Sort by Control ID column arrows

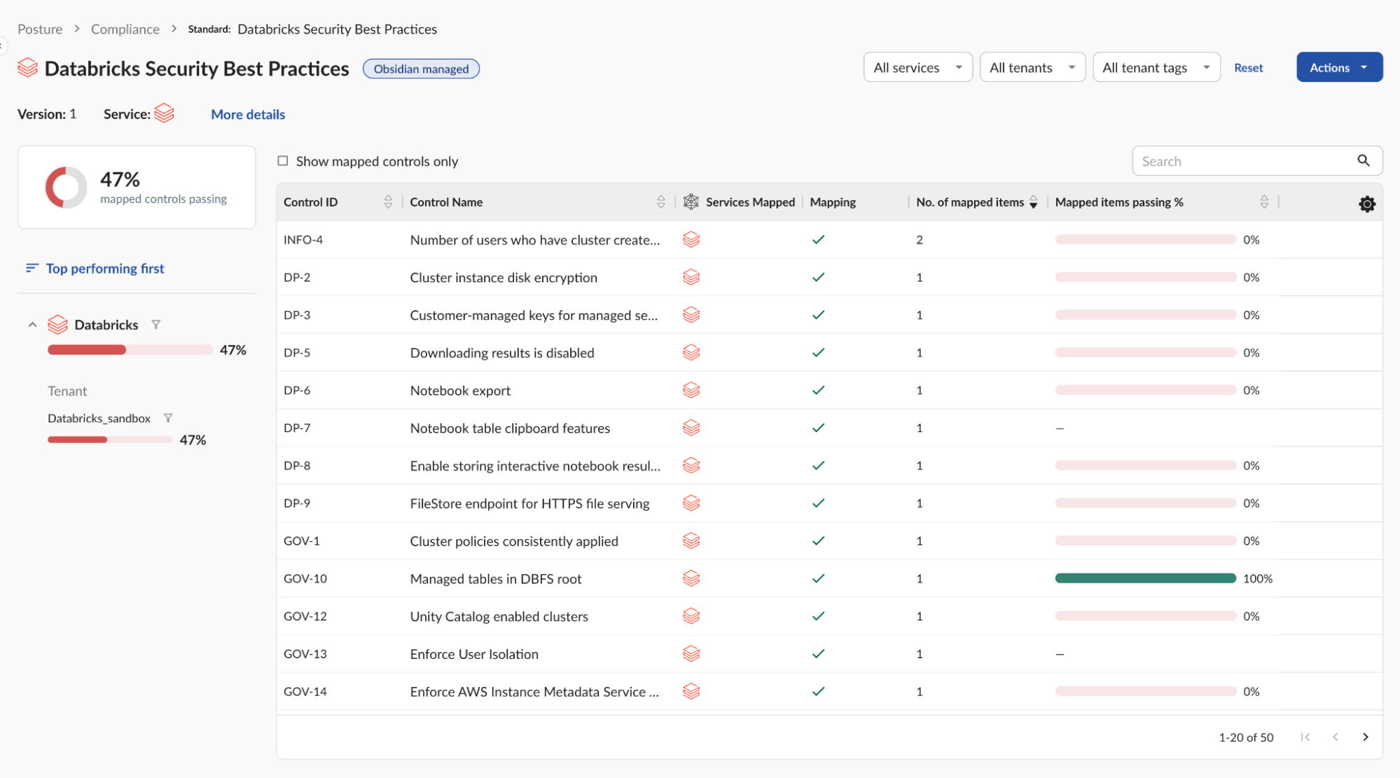[x=388, y=202]
